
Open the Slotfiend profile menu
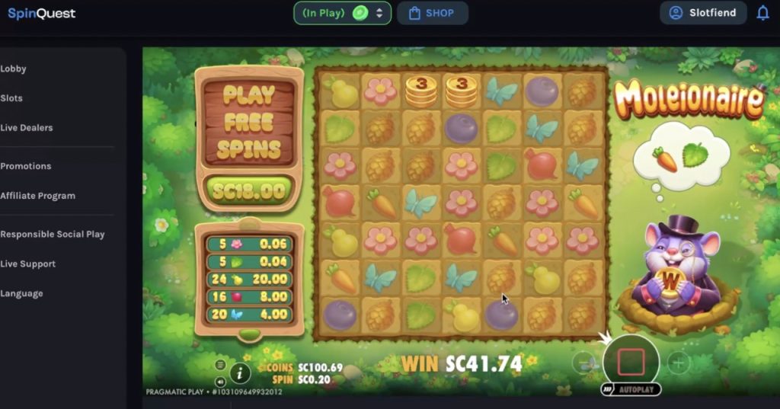(x=703, y=13)
